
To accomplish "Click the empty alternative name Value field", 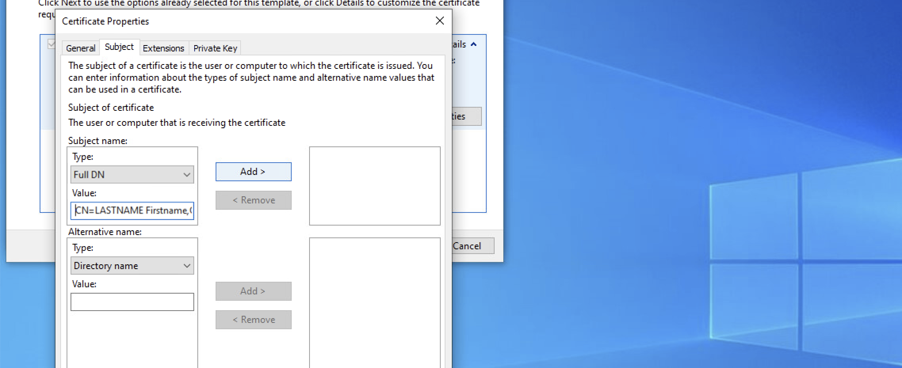I will coord(132,302).
